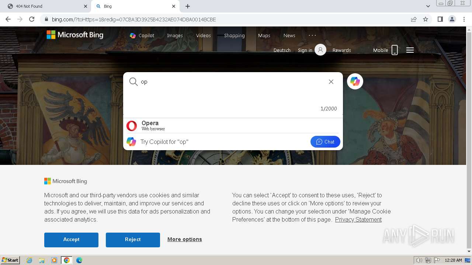Launch Microsoft Edge from taskbar
This screenshot has height=265, width=472.
click(x=79, y=260)
